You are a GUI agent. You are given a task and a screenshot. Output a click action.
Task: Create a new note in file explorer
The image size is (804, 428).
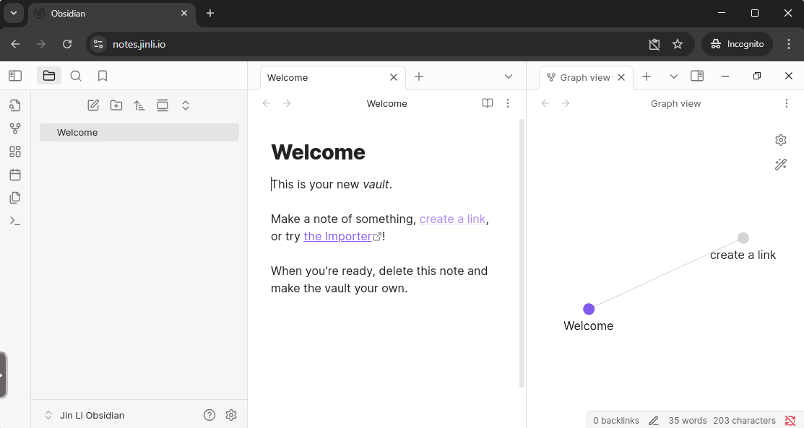click(x=93, y=105)
